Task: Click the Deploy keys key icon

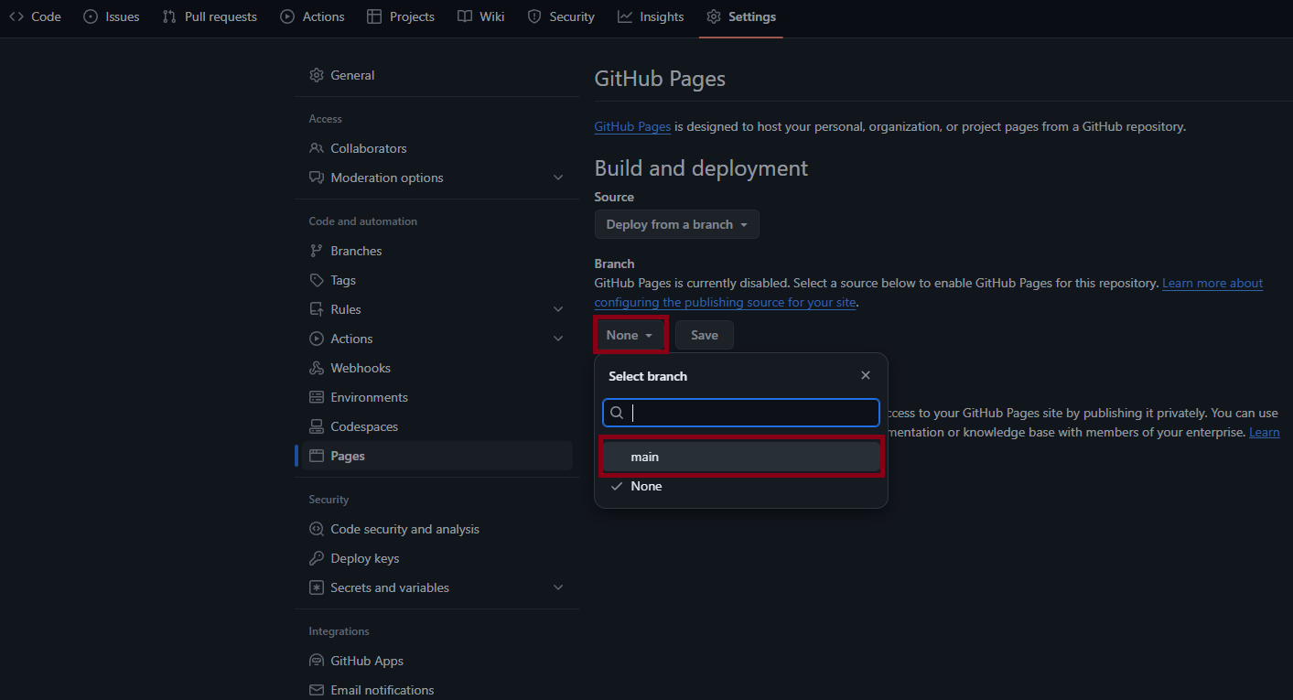Action: tap(317, 558)
